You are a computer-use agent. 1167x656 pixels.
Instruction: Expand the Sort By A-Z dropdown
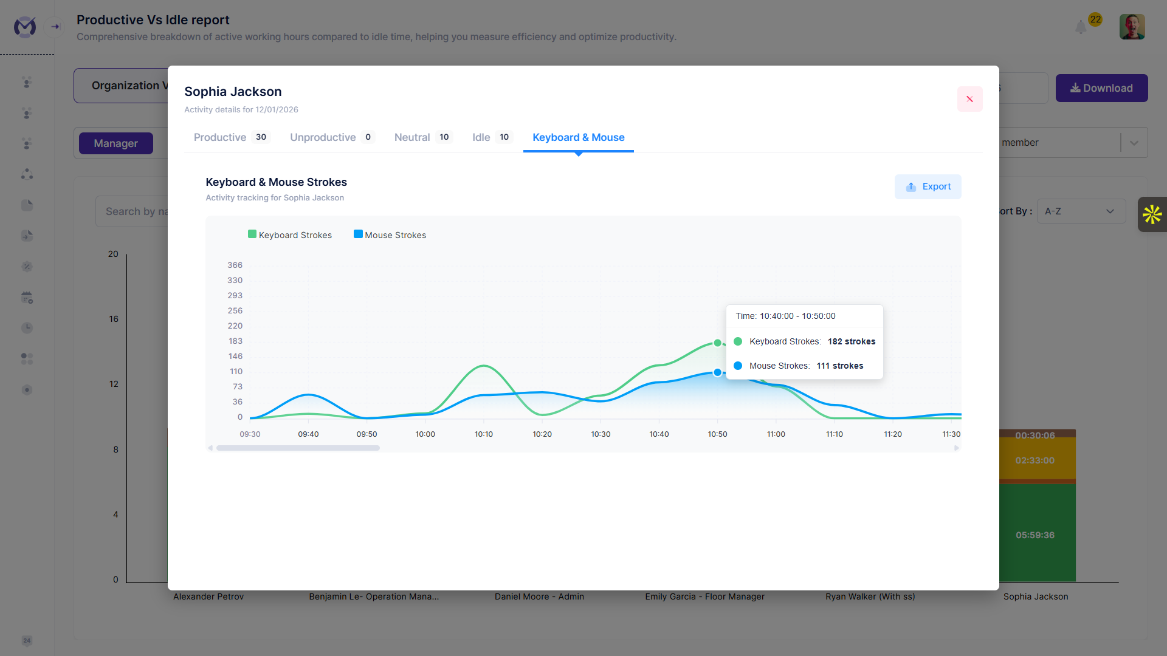click(x=1081, y=211)
